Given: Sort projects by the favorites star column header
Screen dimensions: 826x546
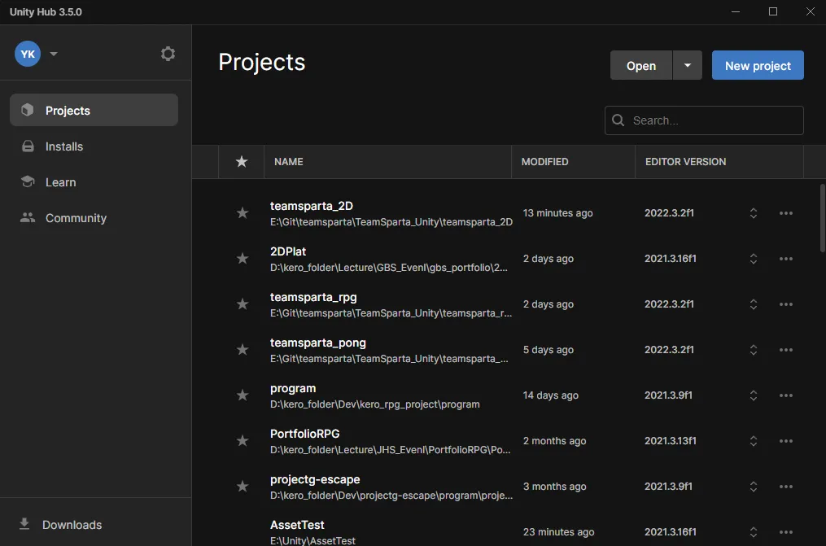Looking at the screenshot, I should point(241,162).
